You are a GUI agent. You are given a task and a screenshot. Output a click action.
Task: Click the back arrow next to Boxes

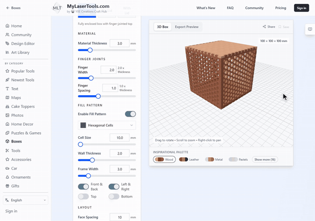7,8
